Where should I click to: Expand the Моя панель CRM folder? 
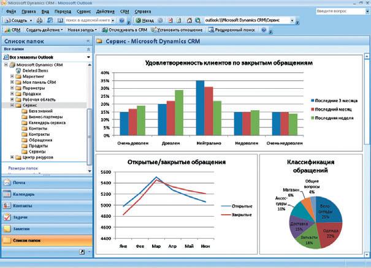(12, 82)
